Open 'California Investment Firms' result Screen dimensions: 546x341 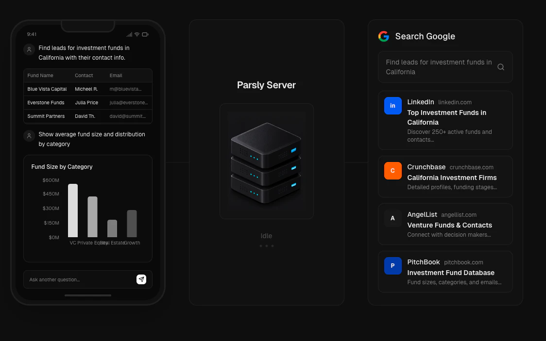[452, 178]
